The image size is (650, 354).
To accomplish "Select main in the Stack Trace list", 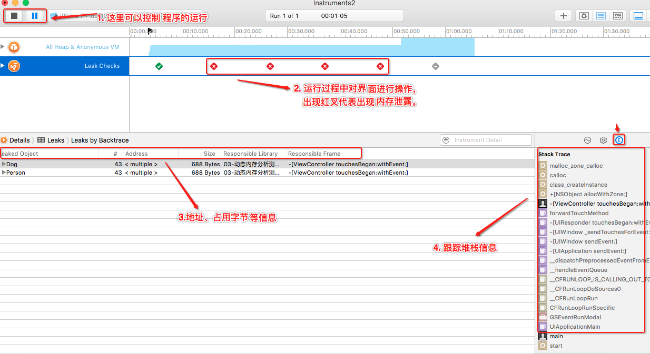I will (556, 336).
